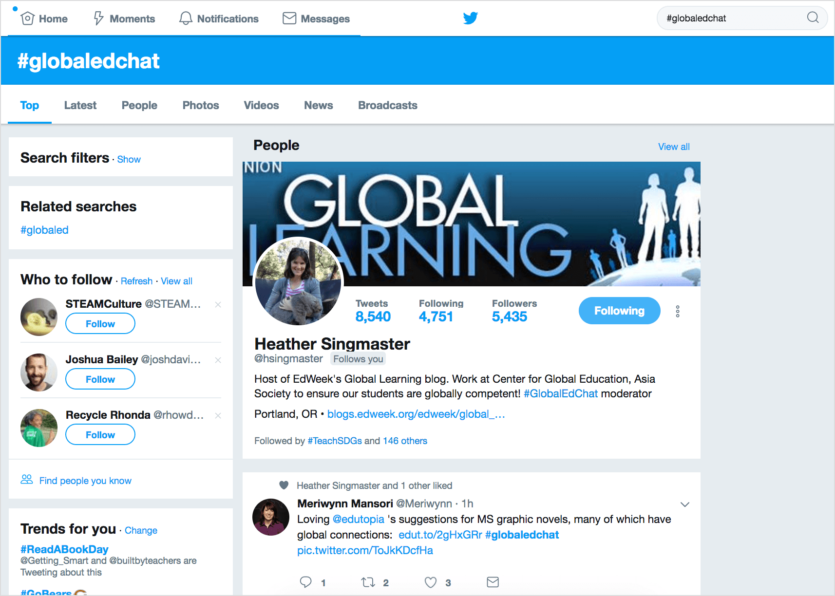Switch to the Broadcasts tab
Screen dimensions: 835x596
[388, 105]
